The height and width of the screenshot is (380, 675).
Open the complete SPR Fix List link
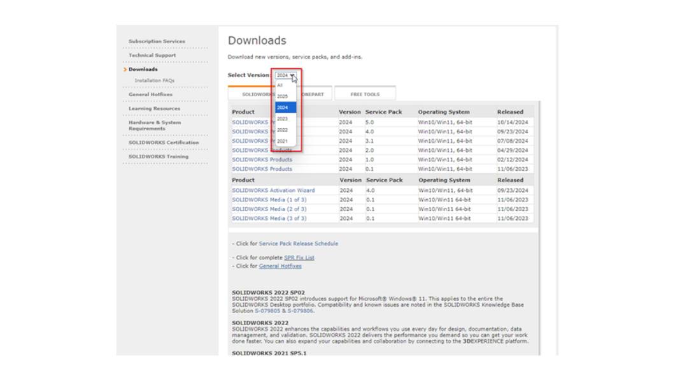pos(299,258)
